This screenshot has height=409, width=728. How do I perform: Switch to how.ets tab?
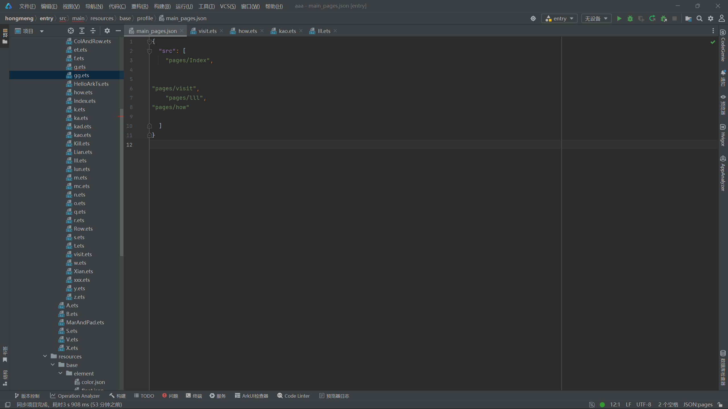(247, 31)
